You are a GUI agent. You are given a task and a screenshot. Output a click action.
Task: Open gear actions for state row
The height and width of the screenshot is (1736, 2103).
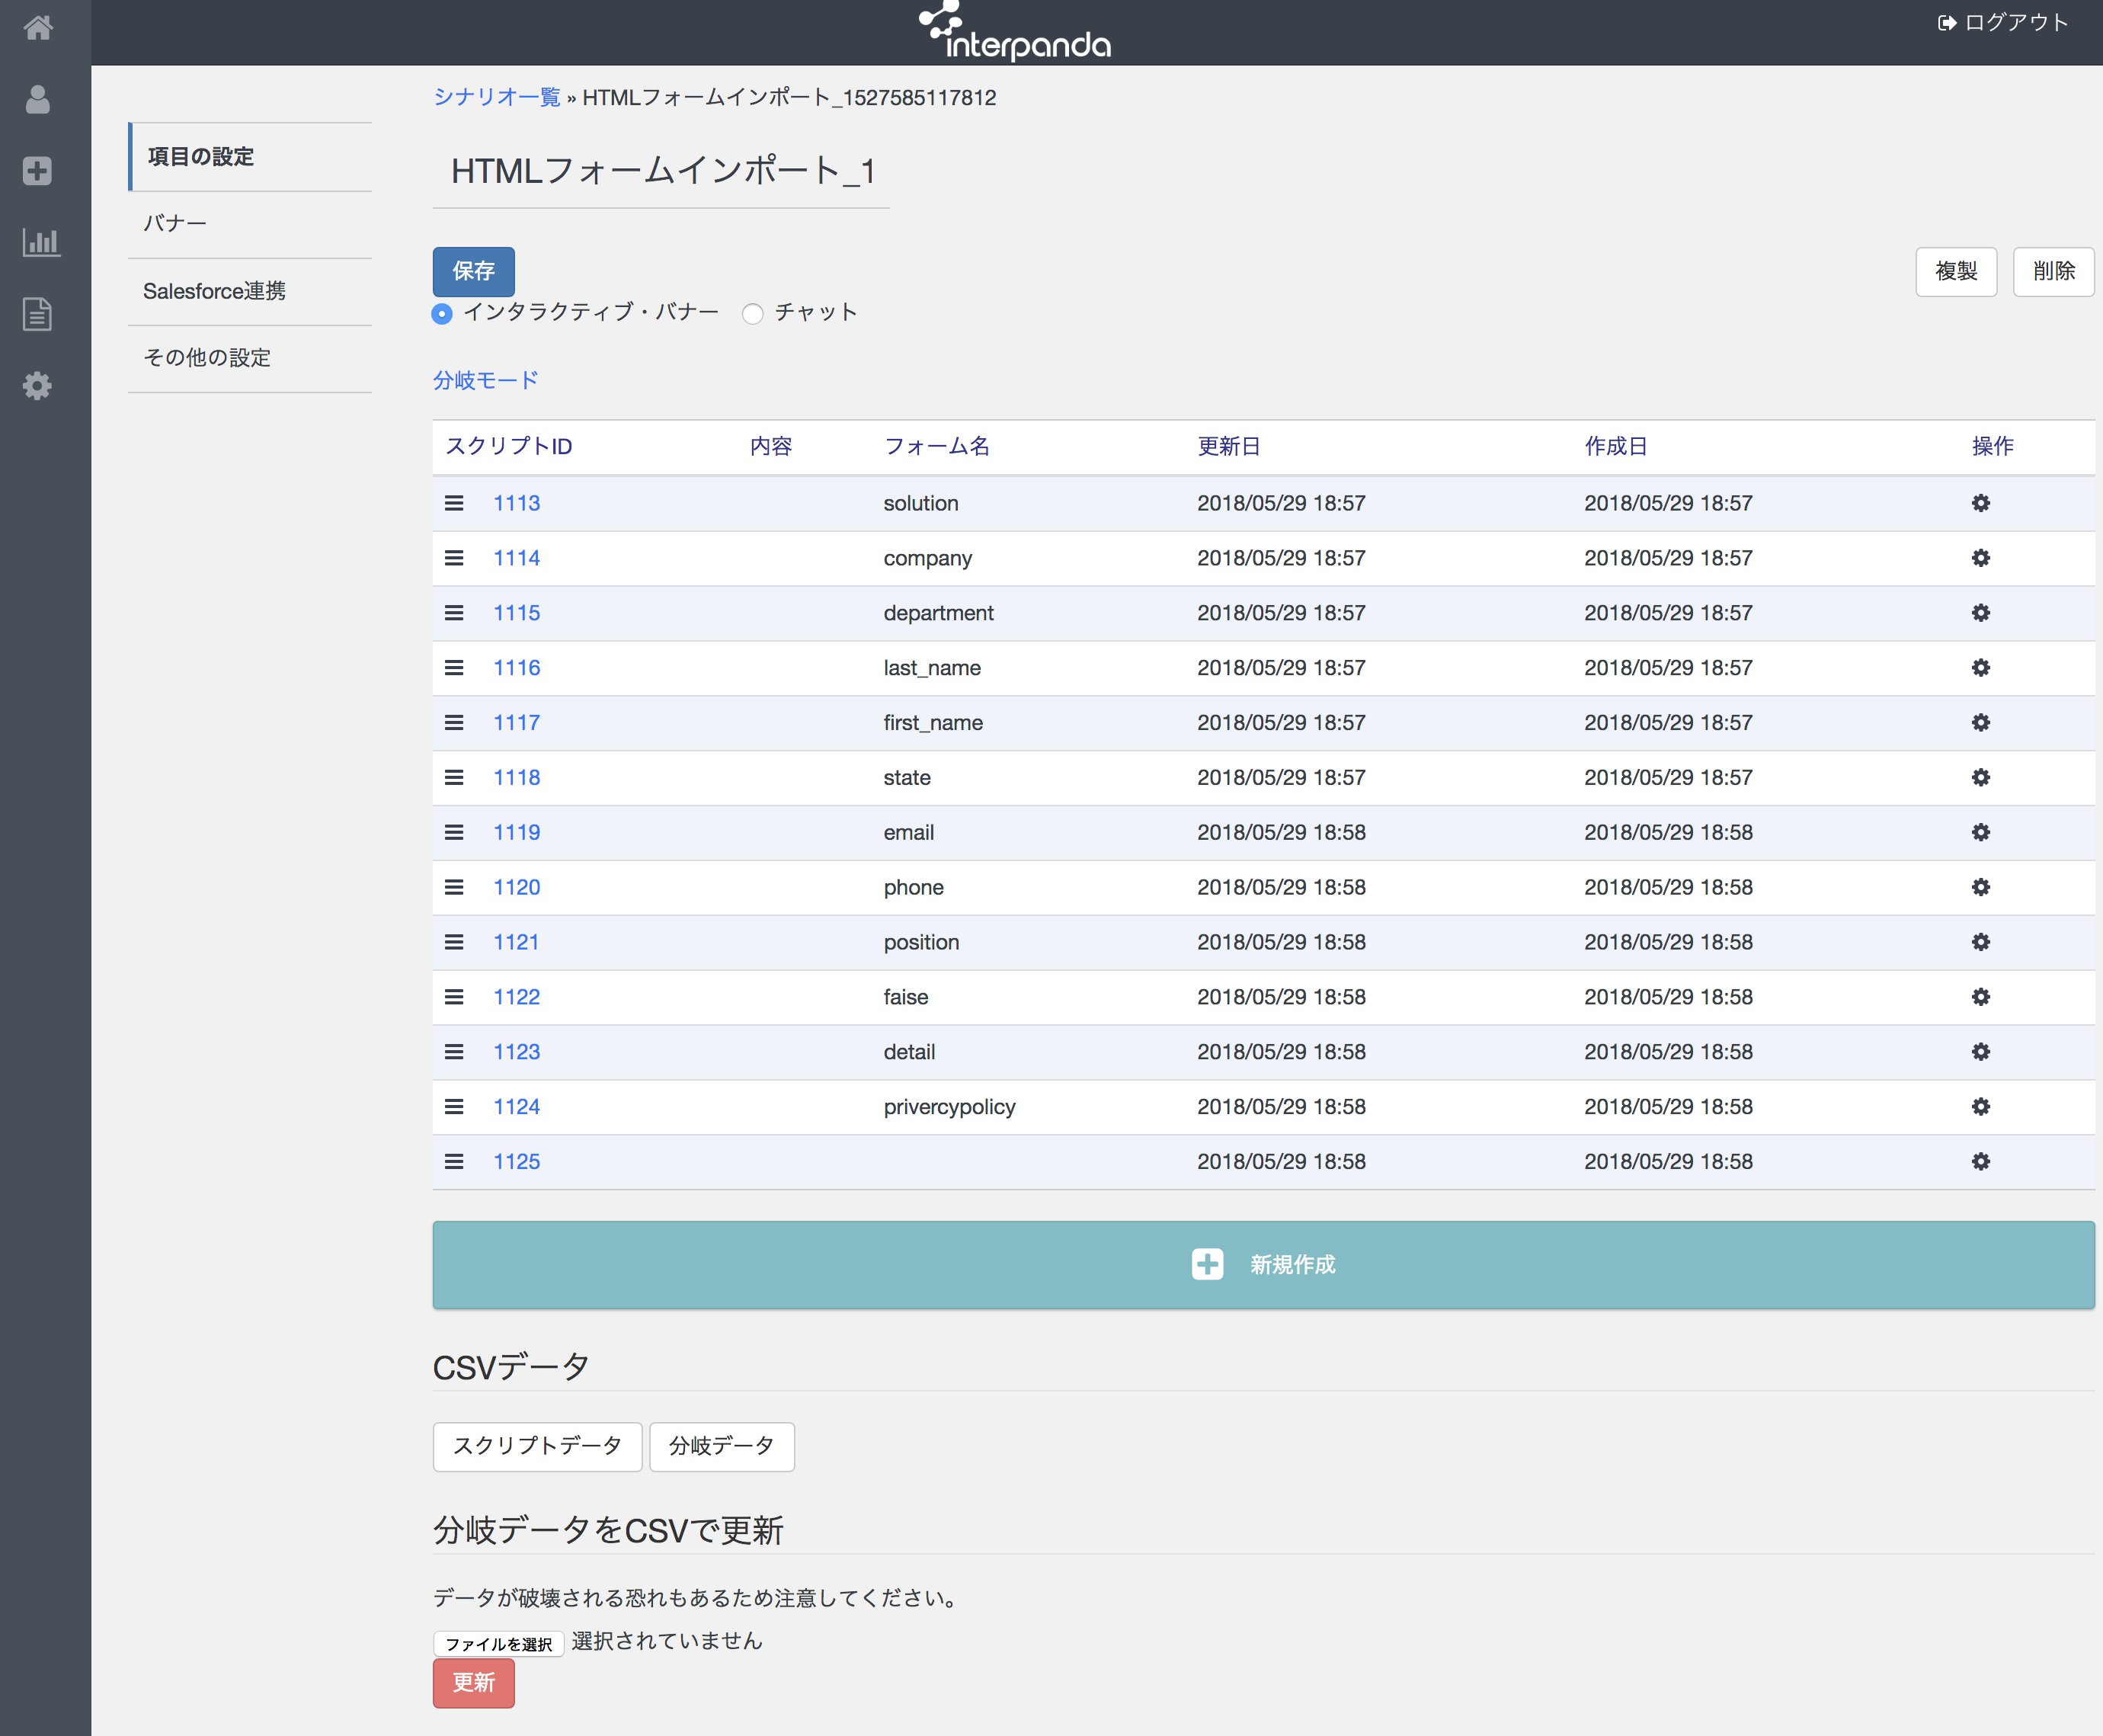coord(1981,778)
